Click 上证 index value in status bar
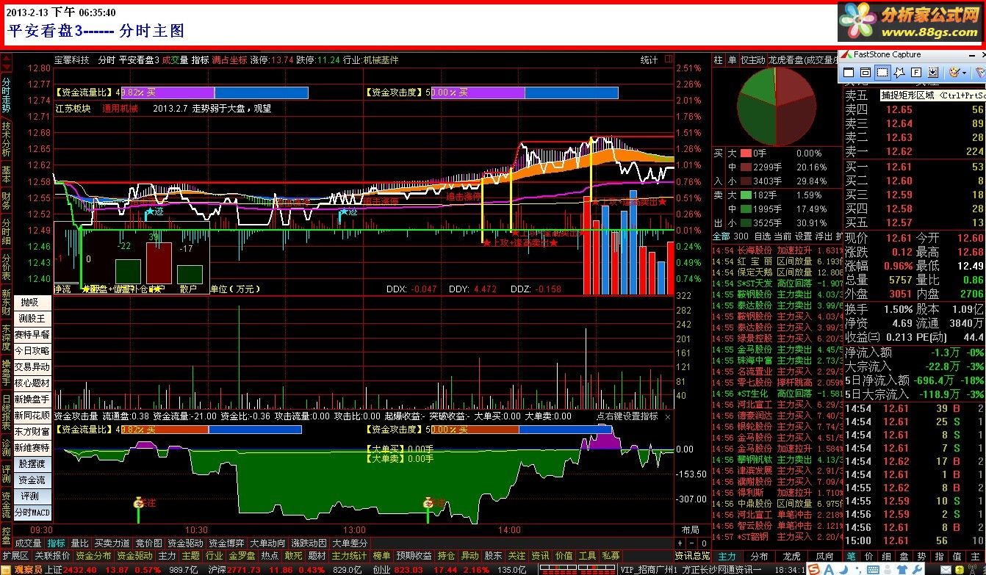This screenshot has height=575, width=986. click(79, 569)
